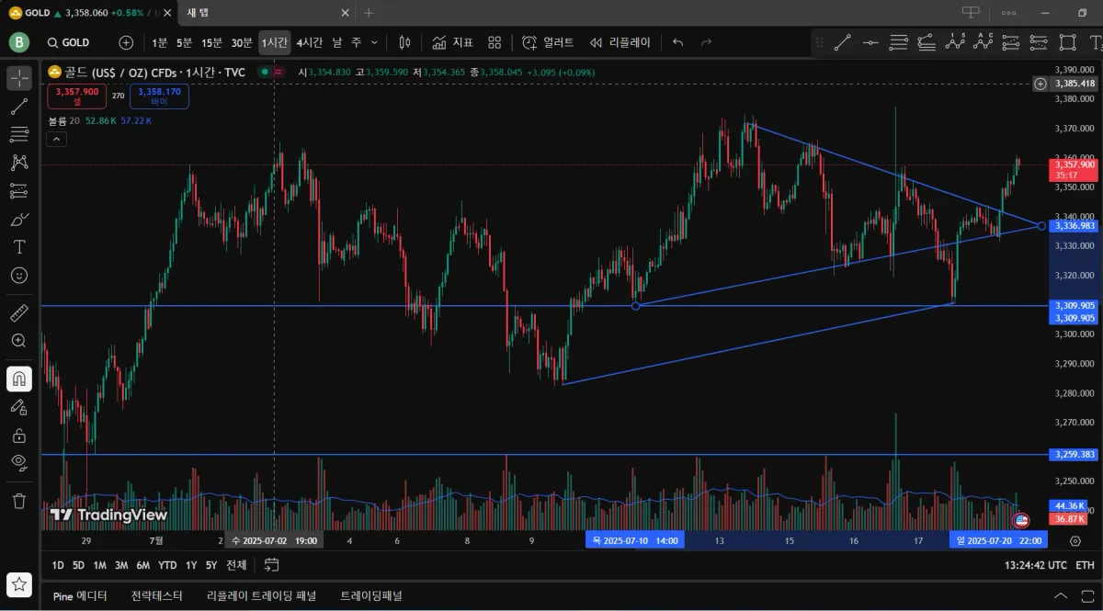The height and width of the screenshot is (611, 1103).
Task: Set range to 5Y
Action: pos(211,565)
